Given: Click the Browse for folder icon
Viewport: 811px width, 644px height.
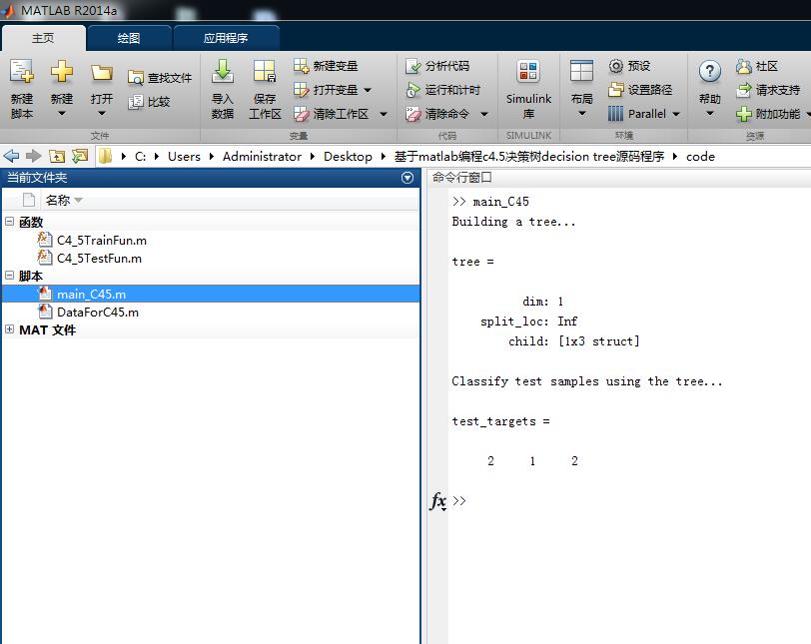Looking at the screenshot, I should [80, 156].
